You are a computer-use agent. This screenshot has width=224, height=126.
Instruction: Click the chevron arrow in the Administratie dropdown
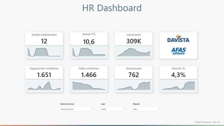(92, 109)
